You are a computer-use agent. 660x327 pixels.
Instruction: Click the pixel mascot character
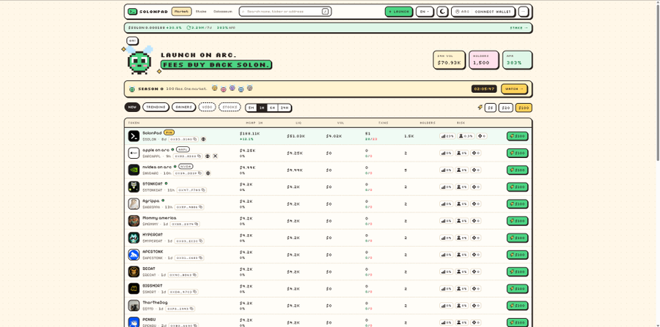tap(139, 61)
